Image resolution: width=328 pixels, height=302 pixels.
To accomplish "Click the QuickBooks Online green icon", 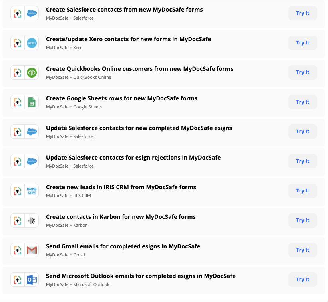I will 32,72.
